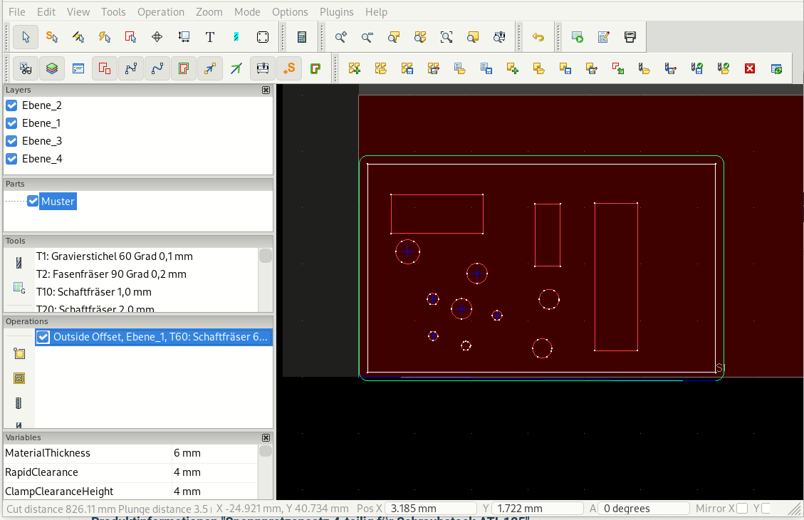Viewport: 804px width, 520px height.
Task: Select the red-shape pointer tool
Action: pyautogui.click(x=131, y=37)
